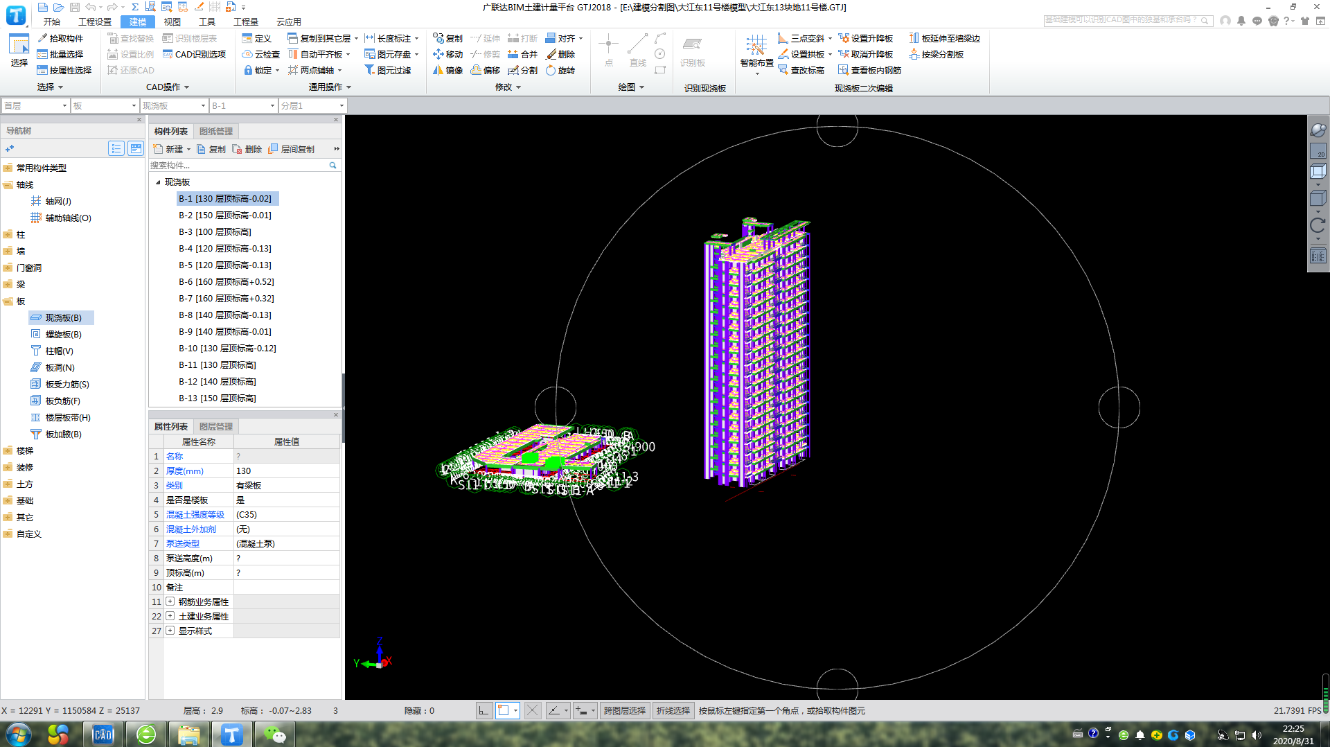This screenshot has height=747, width=1330.
Task: Click the dynamic orbit view icon
Action: [x=1318, y=130]
